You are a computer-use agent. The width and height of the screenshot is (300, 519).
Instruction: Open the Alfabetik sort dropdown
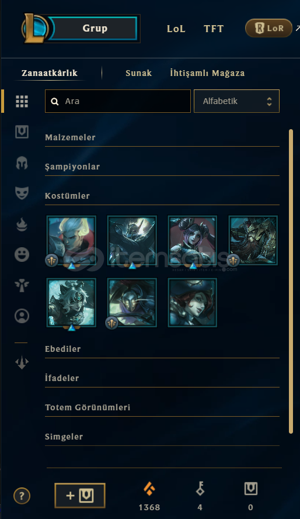click(236, 101)
